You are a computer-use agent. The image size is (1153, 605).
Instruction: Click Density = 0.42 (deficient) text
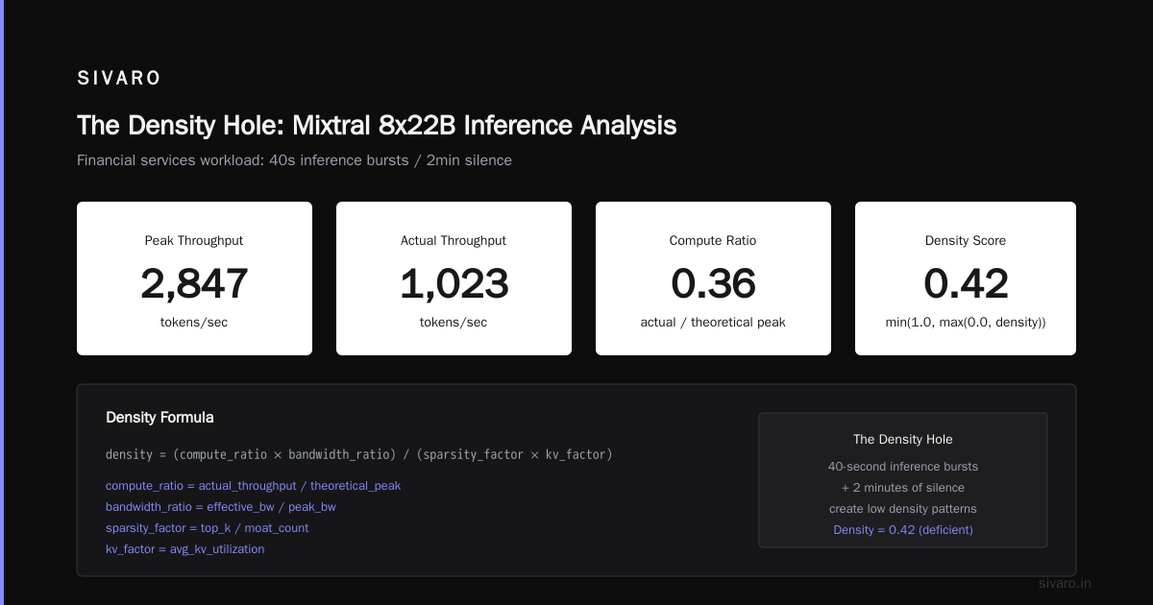[x=903, y=530]
